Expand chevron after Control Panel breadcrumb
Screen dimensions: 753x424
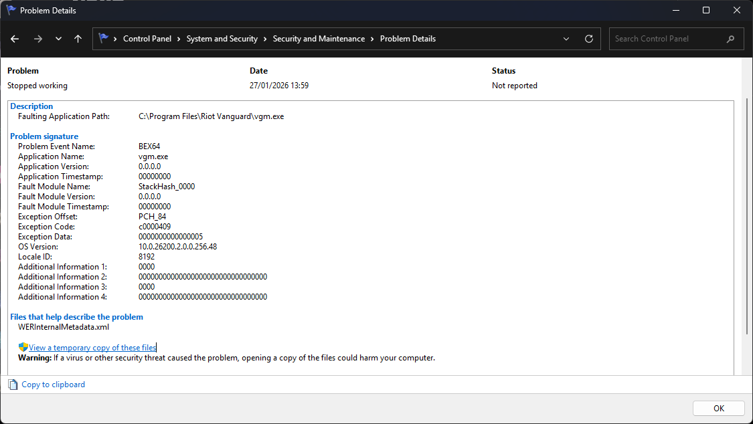(x=179, y=39)
